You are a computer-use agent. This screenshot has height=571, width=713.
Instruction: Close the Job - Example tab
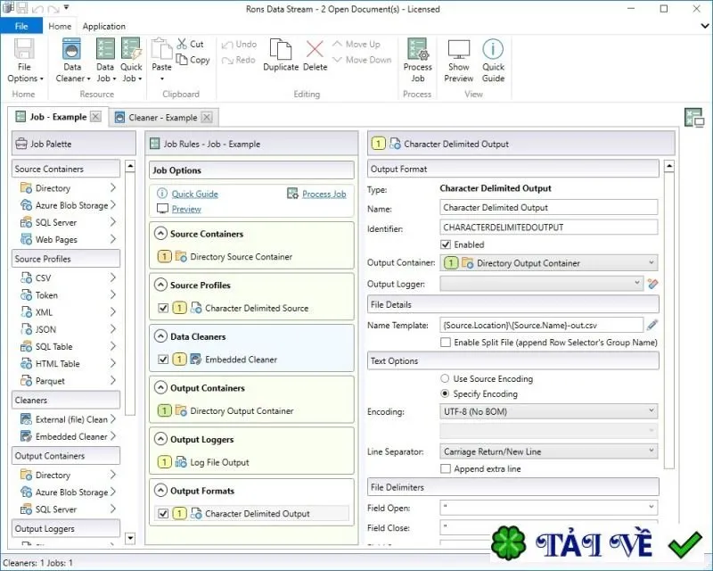95,117
